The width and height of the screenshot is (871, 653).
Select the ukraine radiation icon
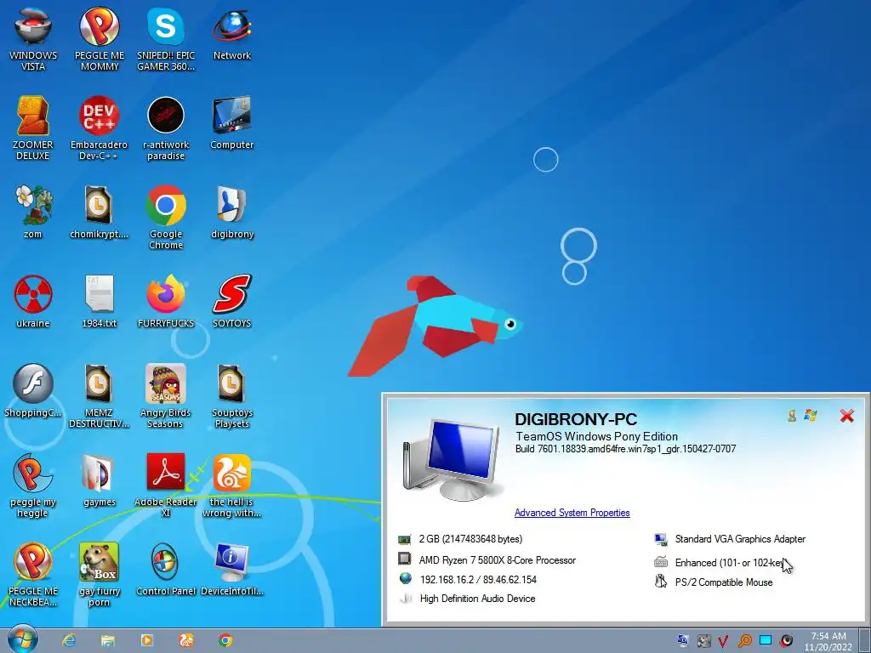click(x=33, y=302)
